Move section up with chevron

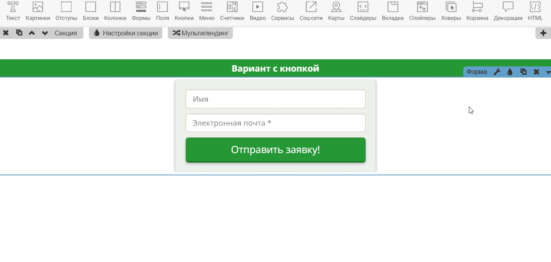pyautogui.click(x=32, y=33)
